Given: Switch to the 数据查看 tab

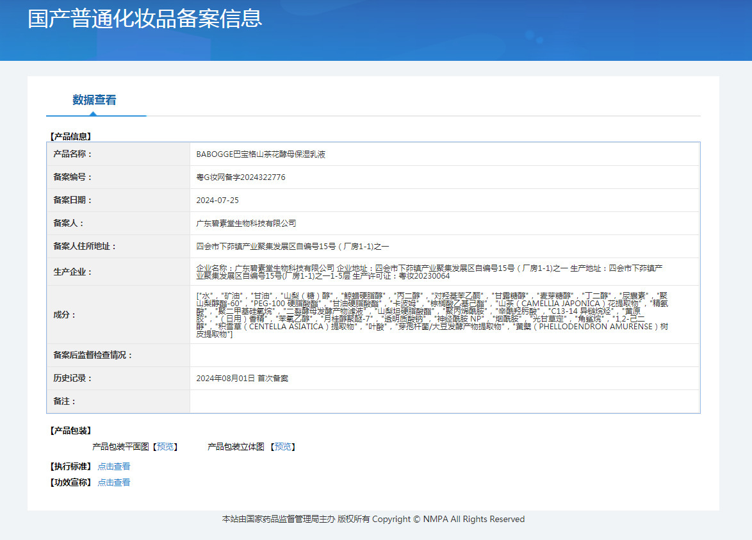Looking at the screenshot, I should pos(95,101).
